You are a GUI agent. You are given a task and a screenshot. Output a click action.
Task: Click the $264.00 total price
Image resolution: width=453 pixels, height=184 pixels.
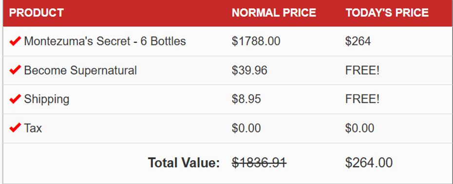pos(369,163)
